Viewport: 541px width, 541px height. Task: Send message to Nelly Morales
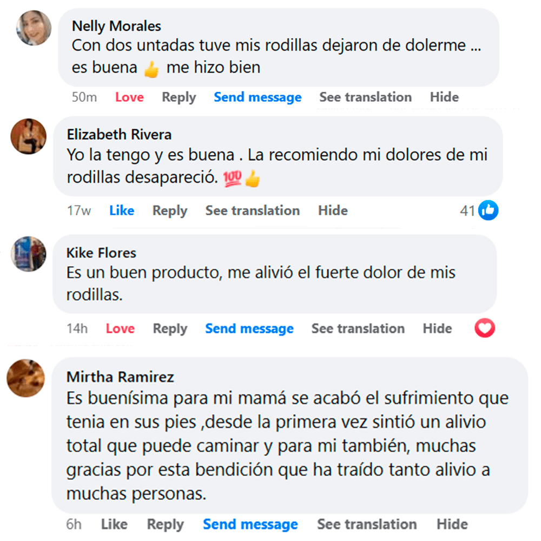coord(258,97)
